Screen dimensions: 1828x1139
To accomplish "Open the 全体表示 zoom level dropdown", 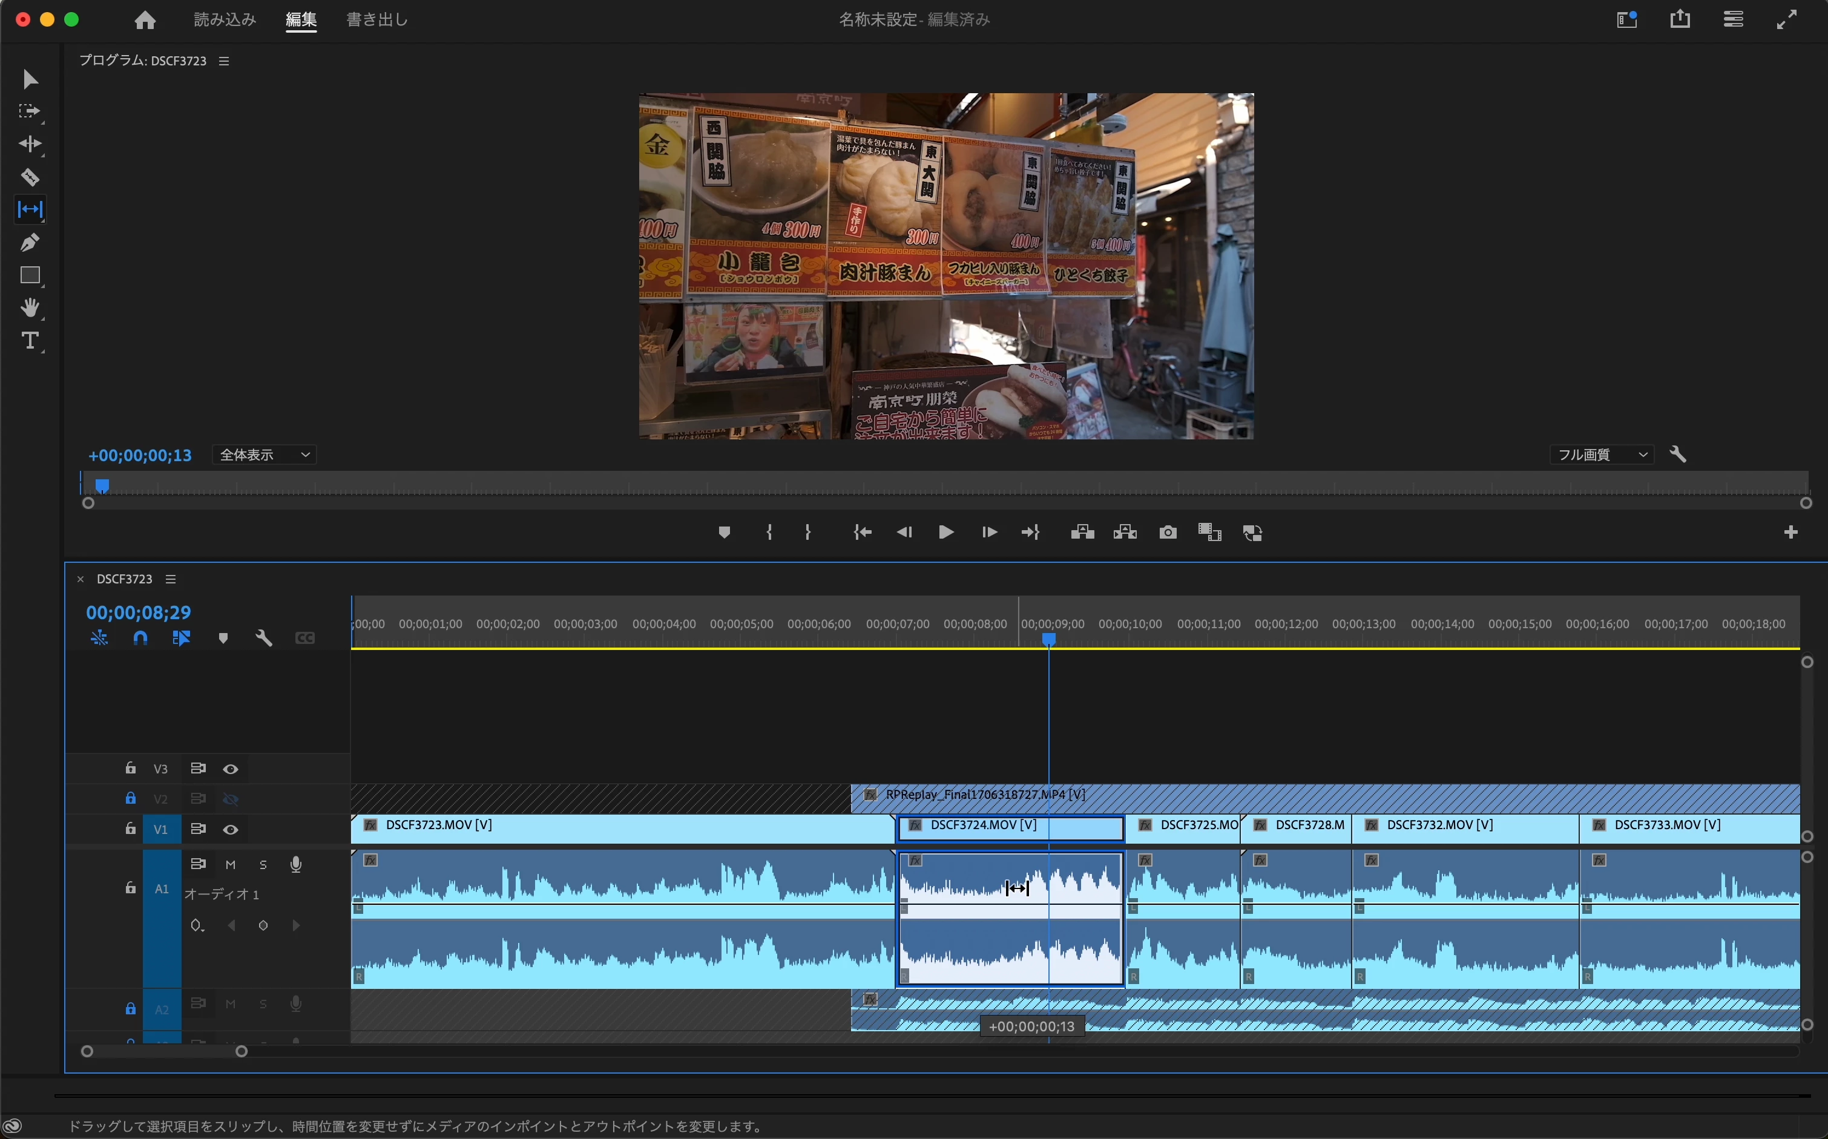I will tap(264, 455).
